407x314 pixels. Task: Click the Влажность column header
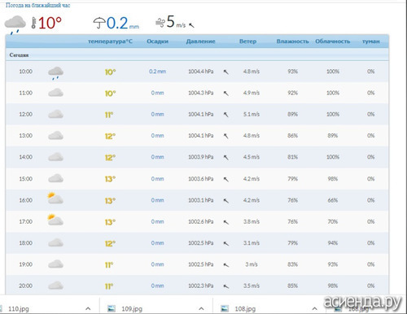click(292, 41)
